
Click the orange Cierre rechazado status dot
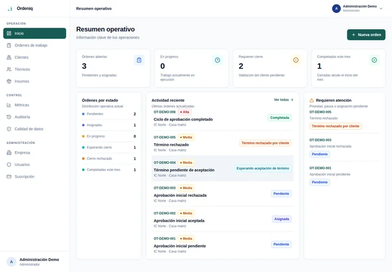pyautogui.click(x=83, y=159)
